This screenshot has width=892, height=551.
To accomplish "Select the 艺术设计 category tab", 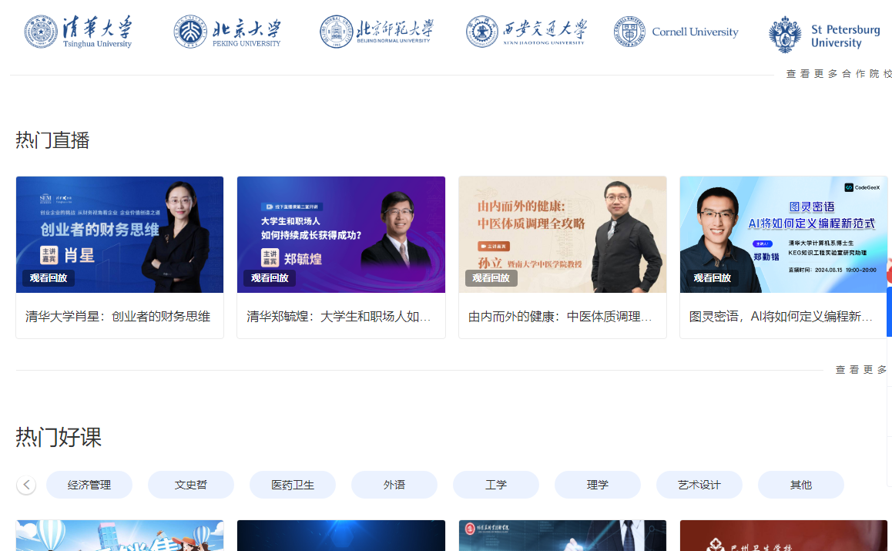I will [x=699, y=485].
